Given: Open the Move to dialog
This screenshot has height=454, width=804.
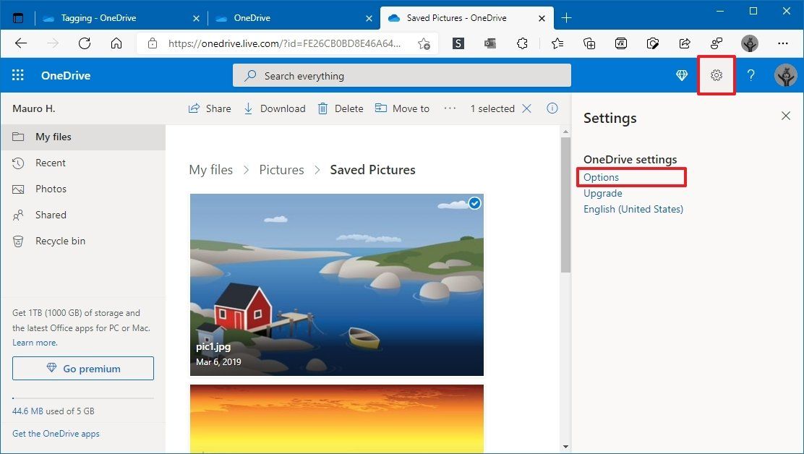Looking at the screenshot, I should tap(402, 108).
